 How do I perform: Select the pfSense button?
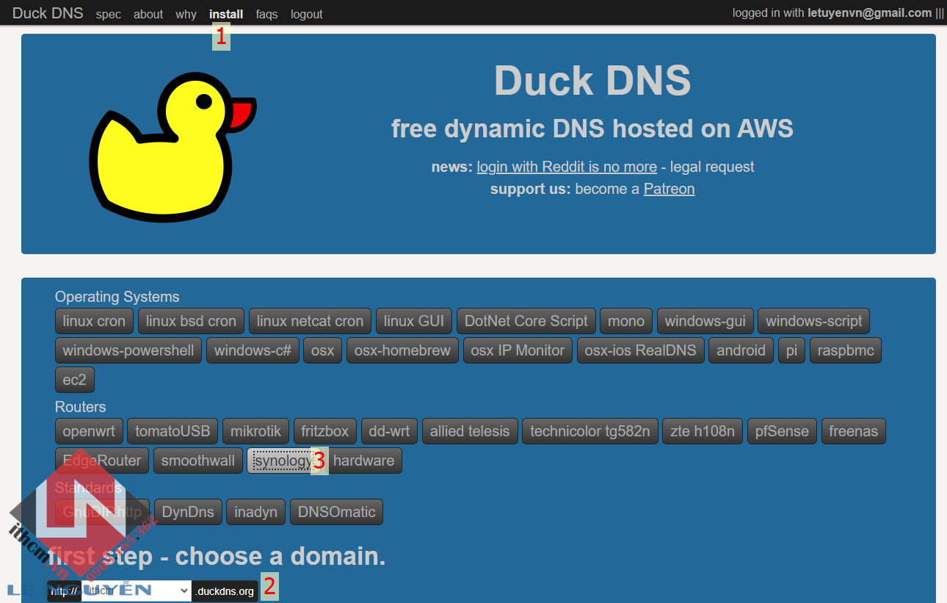[783, 431]
